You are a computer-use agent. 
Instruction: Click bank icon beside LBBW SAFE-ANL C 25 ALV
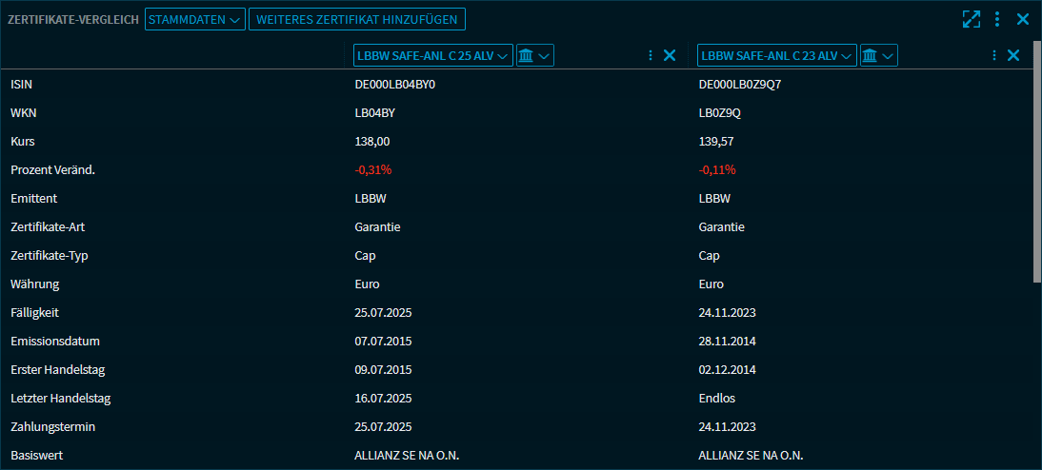534,55
